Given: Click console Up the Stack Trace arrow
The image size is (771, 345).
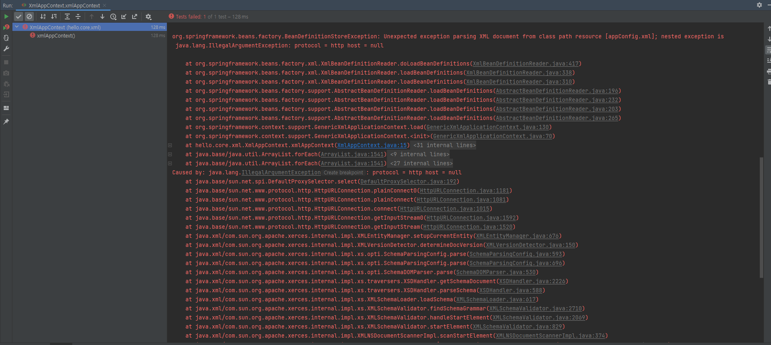Looking at the screenshot, I should 769,28.
